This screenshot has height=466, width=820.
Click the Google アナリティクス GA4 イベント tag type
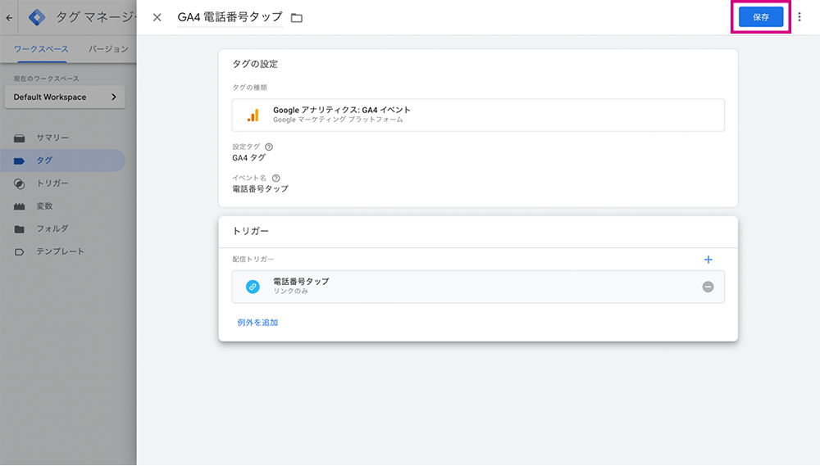click(x=478, y=115)
